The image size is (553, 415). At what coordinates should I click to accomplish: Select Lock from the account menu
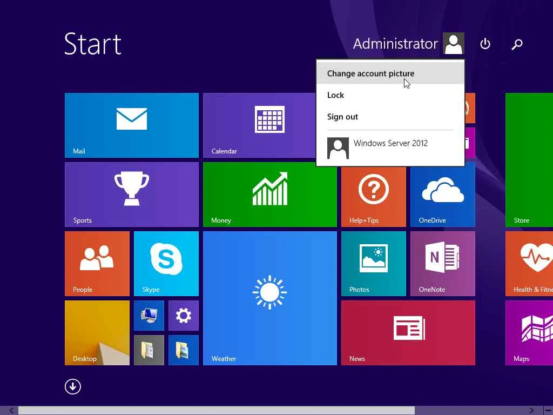[390, 95]
